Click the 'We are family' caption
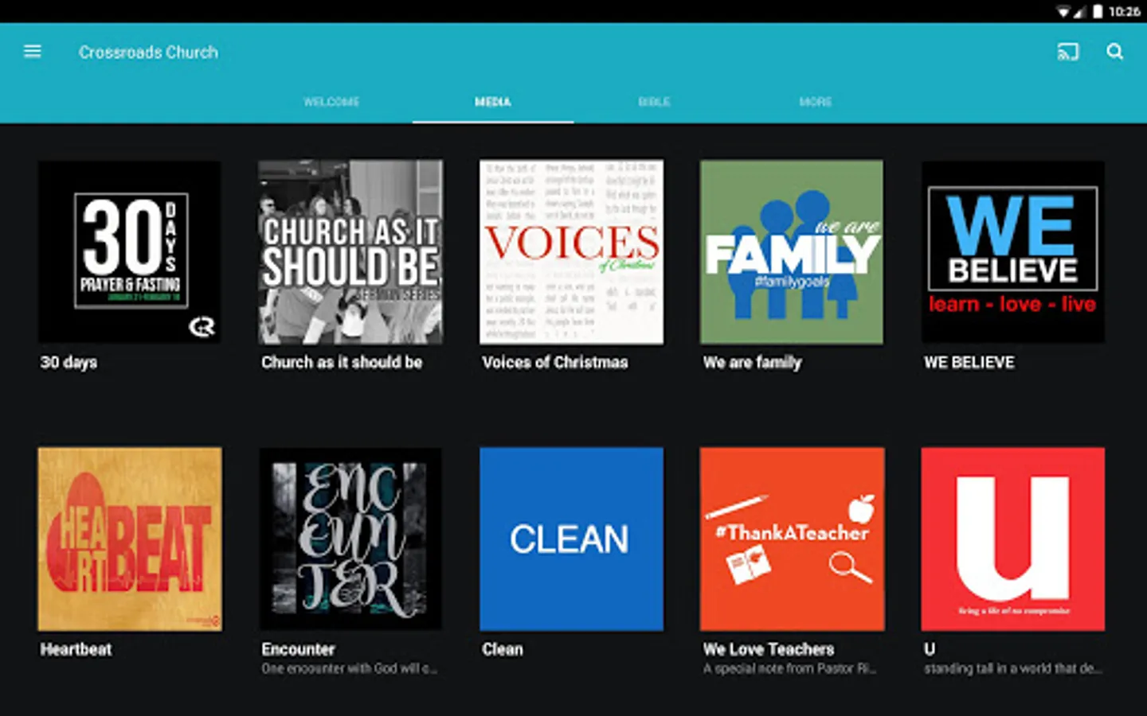The image size is (1147, 716). [752, 363]
